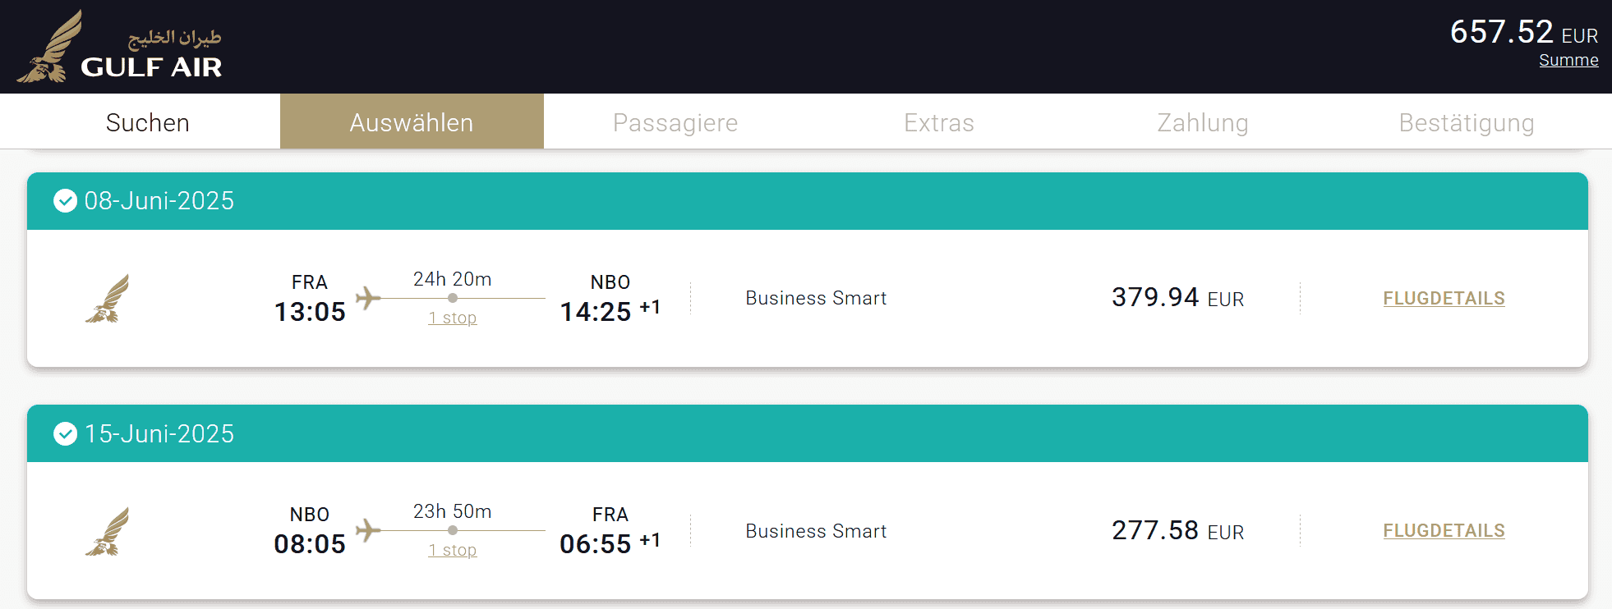This screenshot has width=1612, height=609.
Task: Expand the 15-Juni-2025 flight header bar
Action: (807, 433)
